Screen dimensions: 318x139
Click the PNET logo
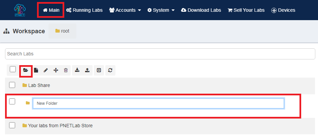pos(20,10)
